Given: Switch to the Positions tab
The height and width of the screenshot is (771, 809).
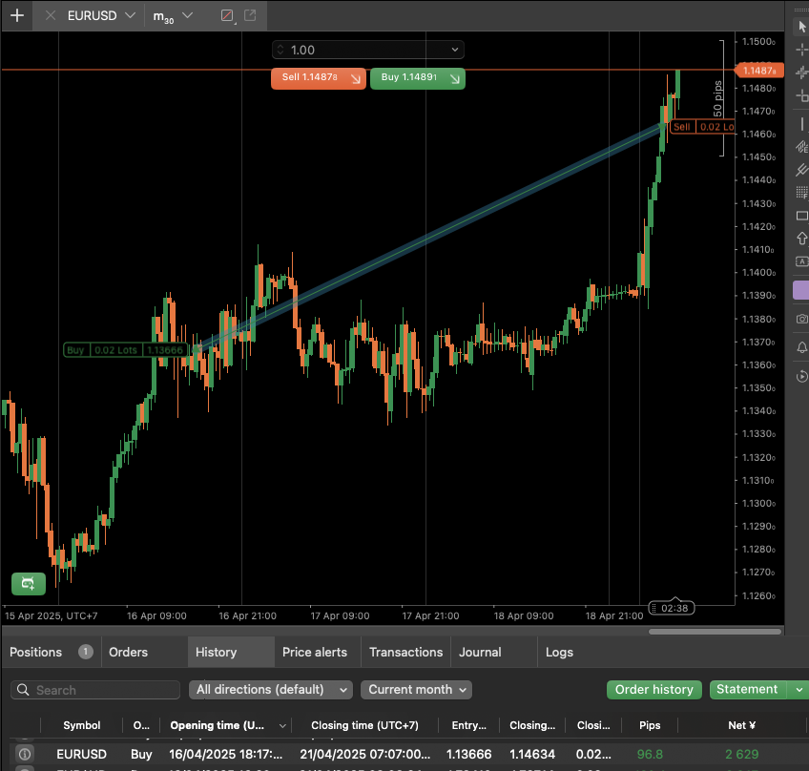Looking at the screenshot, I should click(52, 653).
